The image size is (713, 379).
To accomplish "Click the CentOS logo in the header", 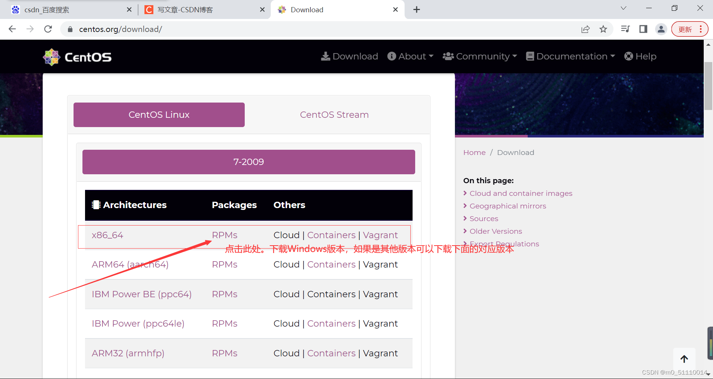I will click(77, 57).
